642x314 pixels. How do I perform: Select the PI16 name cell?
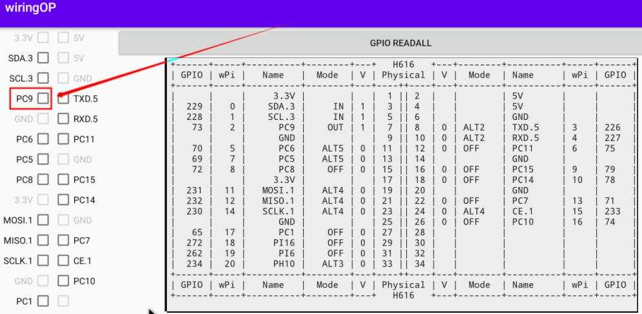click(x=284, y=243)
